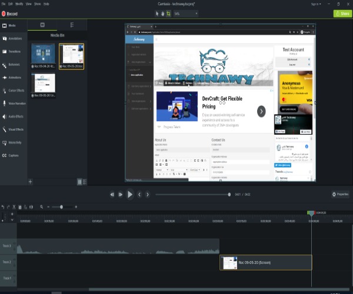Open the Edit menu

click(11, 4)
